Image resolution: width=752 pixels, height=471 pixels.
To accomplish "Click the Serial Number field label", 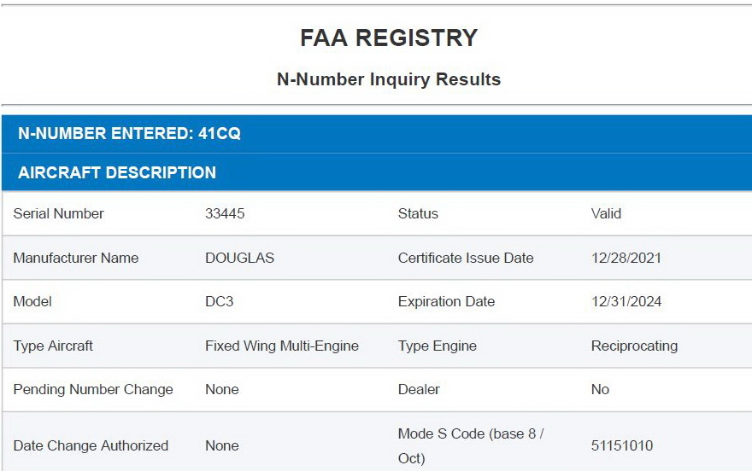I will (59, 214).
